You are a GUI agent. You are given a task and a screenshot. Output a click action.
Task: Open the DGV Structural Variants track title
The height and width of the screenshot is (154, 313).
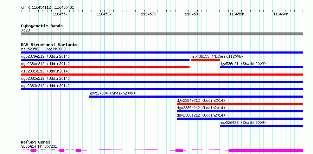(49, 45)
